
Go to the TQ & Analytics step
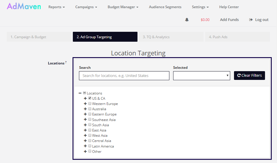coord(171,37)
